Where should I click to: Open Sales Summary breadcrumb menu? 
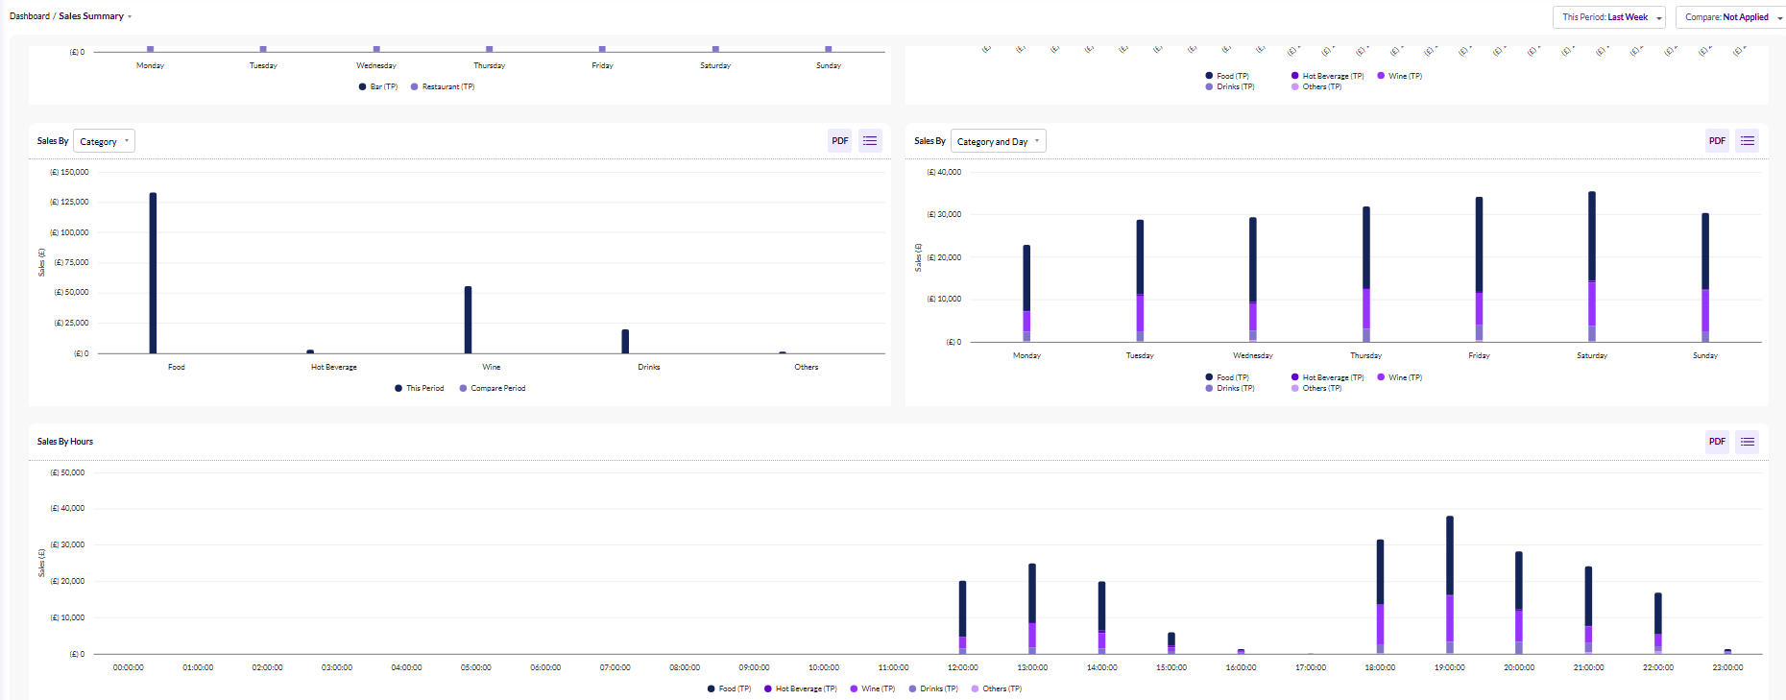pyautogui.click(x=94, y=16)
